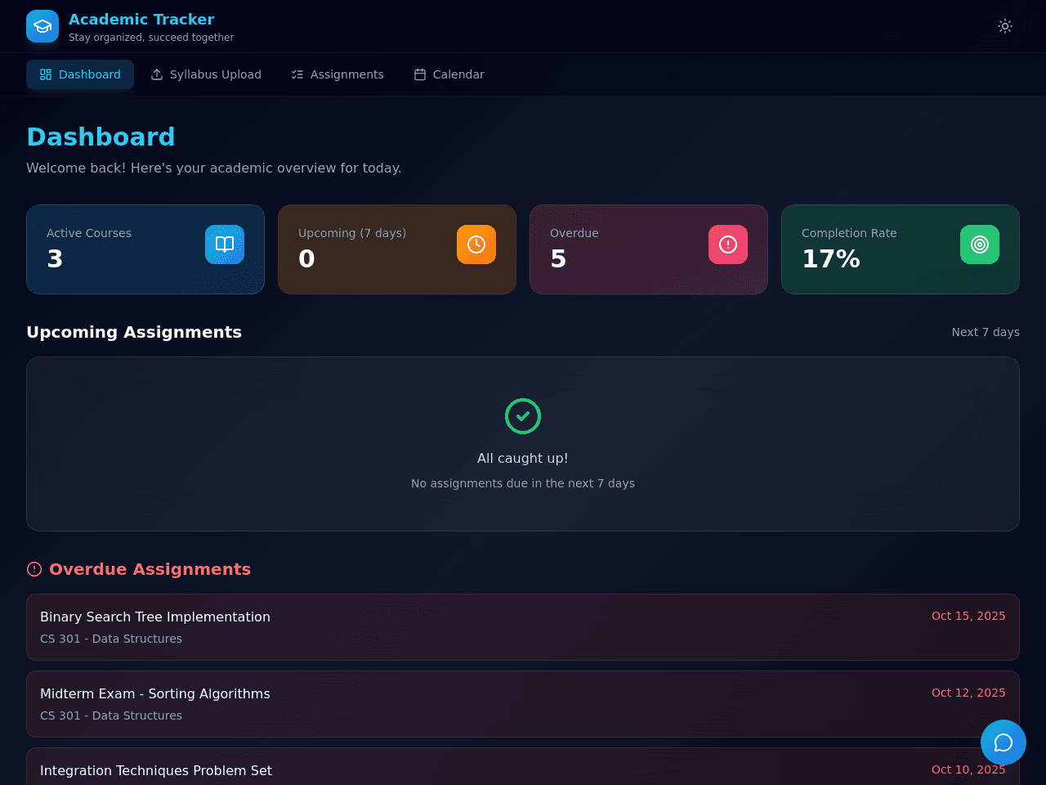Select the Completion Rate card
The image size is (1046, 785).
901,249
